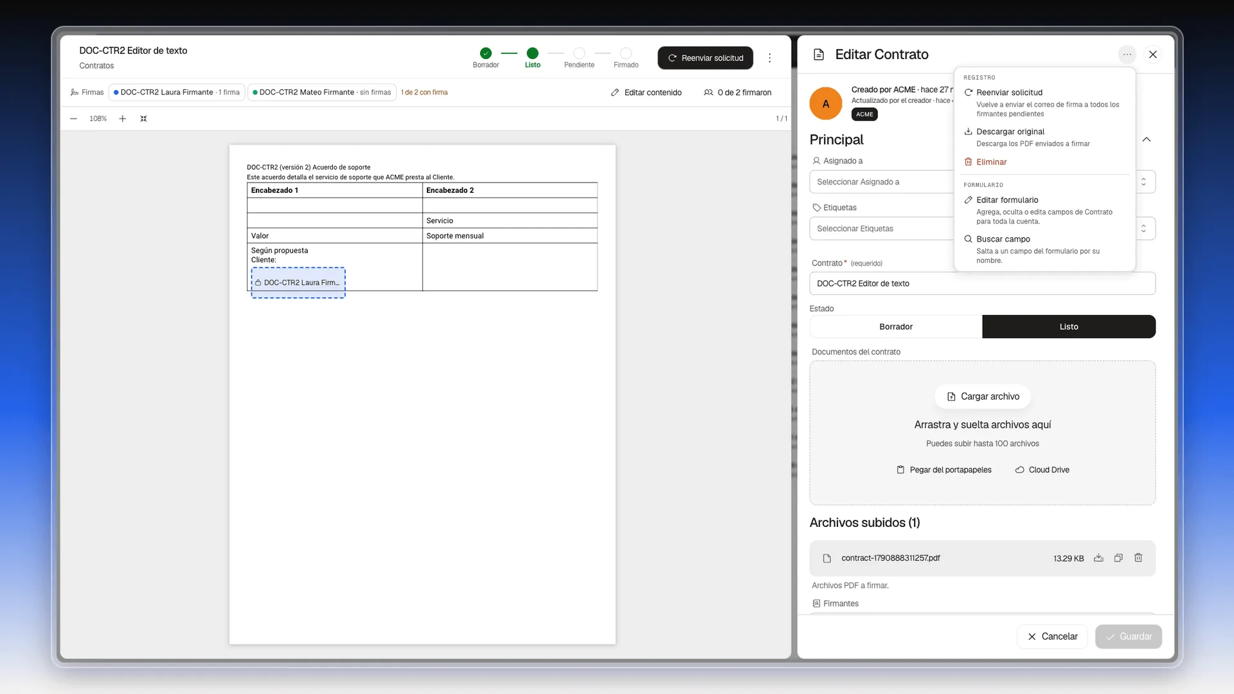Open the ellipsis menu in Editar Contrato header
1234x694 pixels.
[x=1127, y=55]
